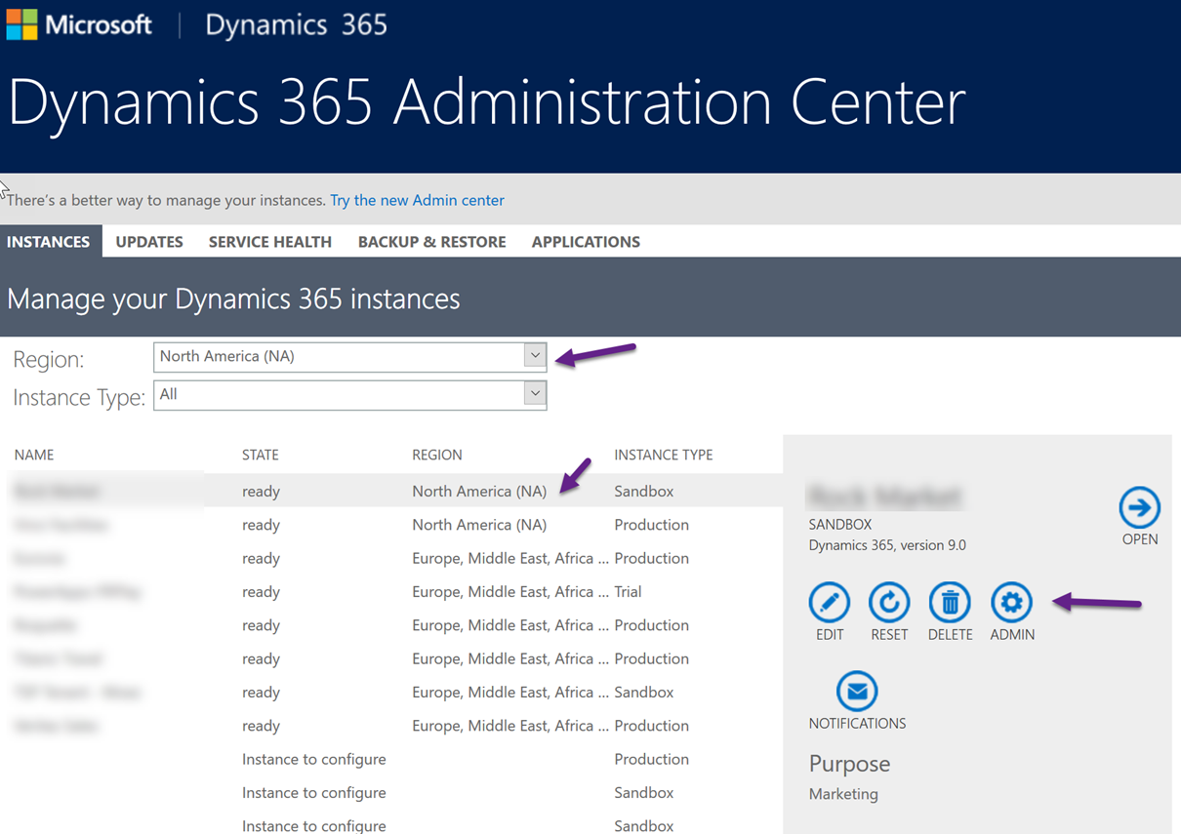Click the 'Try the new Admin center' link
Screen dimensions: 1181x834
coord(417,200)
